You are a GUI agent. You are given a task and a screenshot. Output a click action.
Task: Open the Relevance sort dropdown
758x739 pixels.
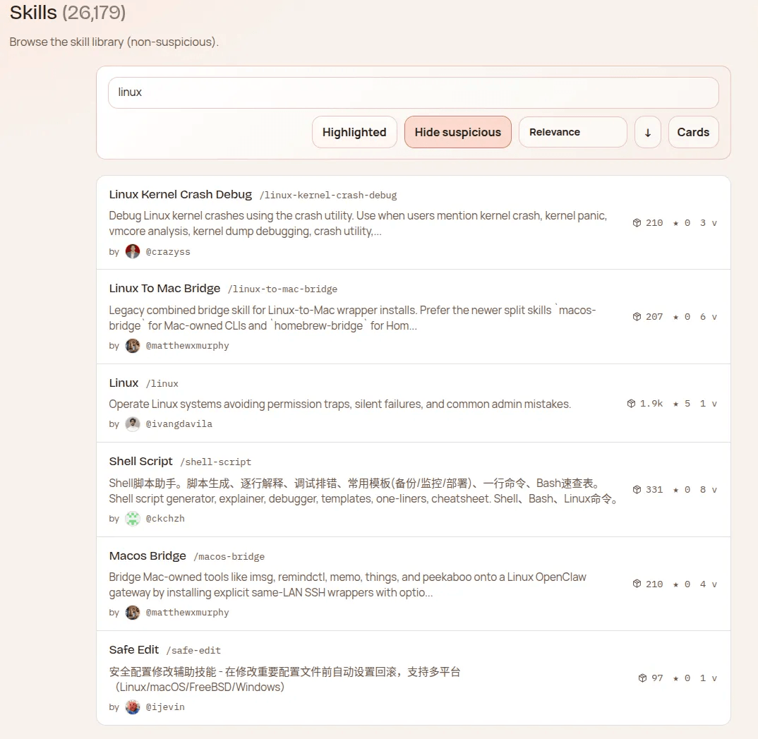click(572, 132)
